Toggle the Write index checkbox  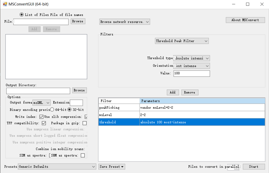(41, 117)
